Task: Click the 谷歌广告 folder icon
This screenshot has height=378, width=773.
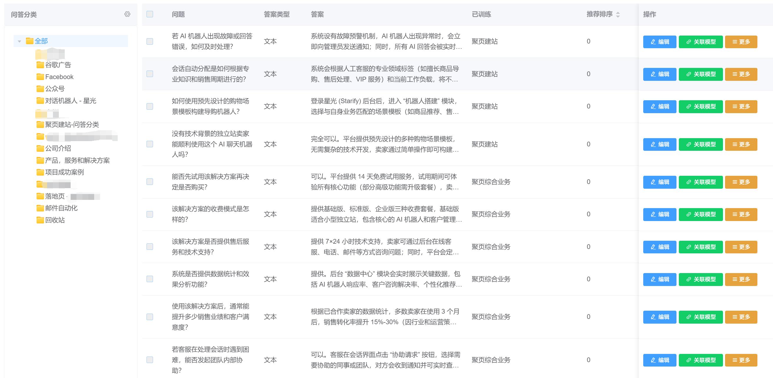Action: pyautogui.click(x=40, y=65)
